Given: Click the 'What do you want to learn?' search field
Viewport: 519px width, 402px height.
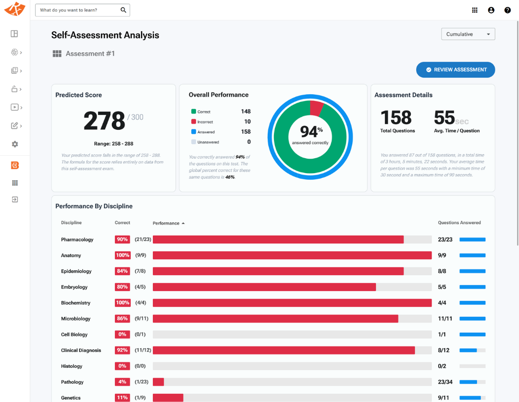Looking at the screenshot, I should tap(83, 10).
